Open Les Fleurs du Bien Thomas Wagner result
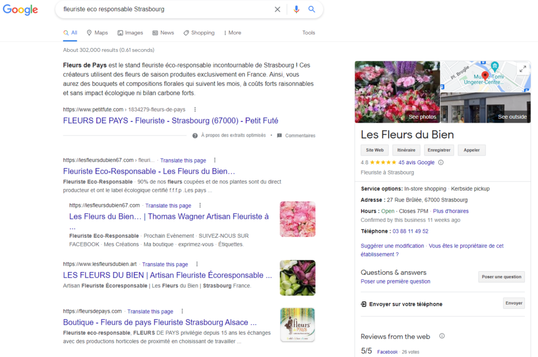Image resolution: width=538 pixels, height=357 pixels. (169, 217)
